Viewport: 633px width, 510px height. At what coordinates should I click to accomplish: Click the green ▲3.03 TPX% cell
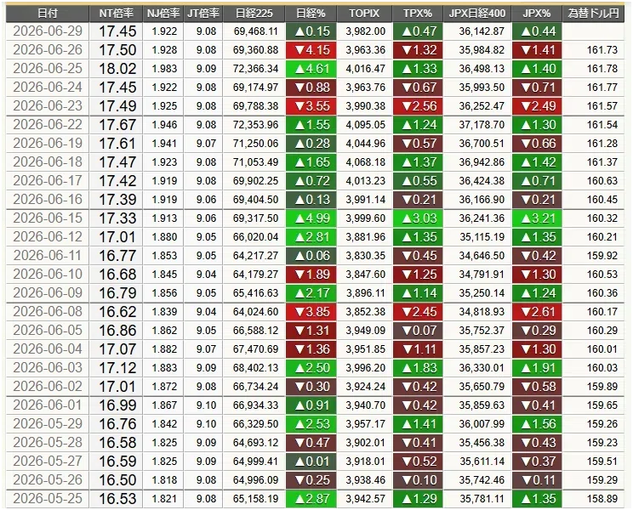point(418,218)
